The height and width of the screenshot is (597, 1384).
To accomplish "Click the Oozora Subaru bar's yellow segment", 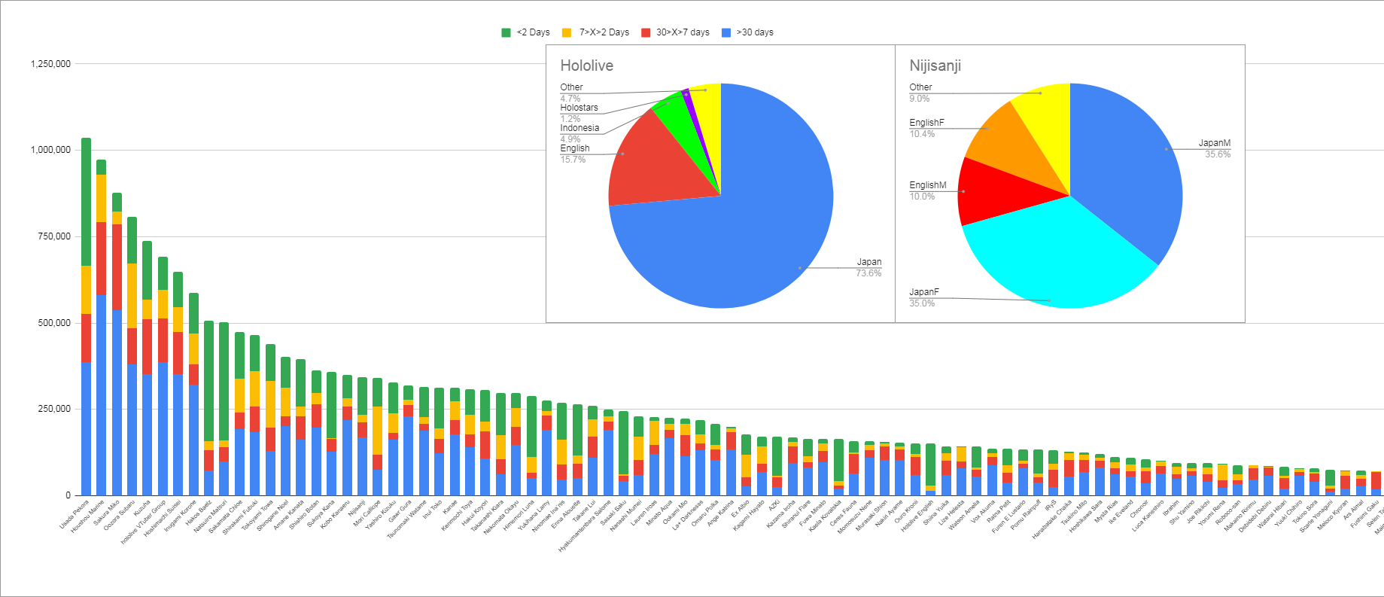I will (132, 296).
